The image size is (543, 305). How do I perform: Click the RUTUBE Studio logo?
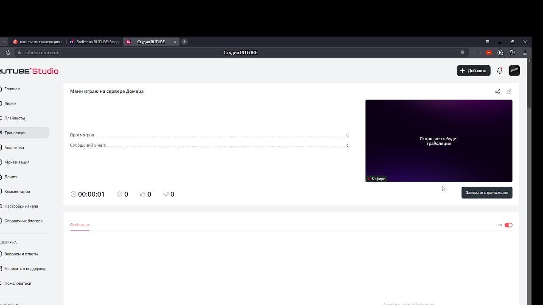[x=29, y=71]
